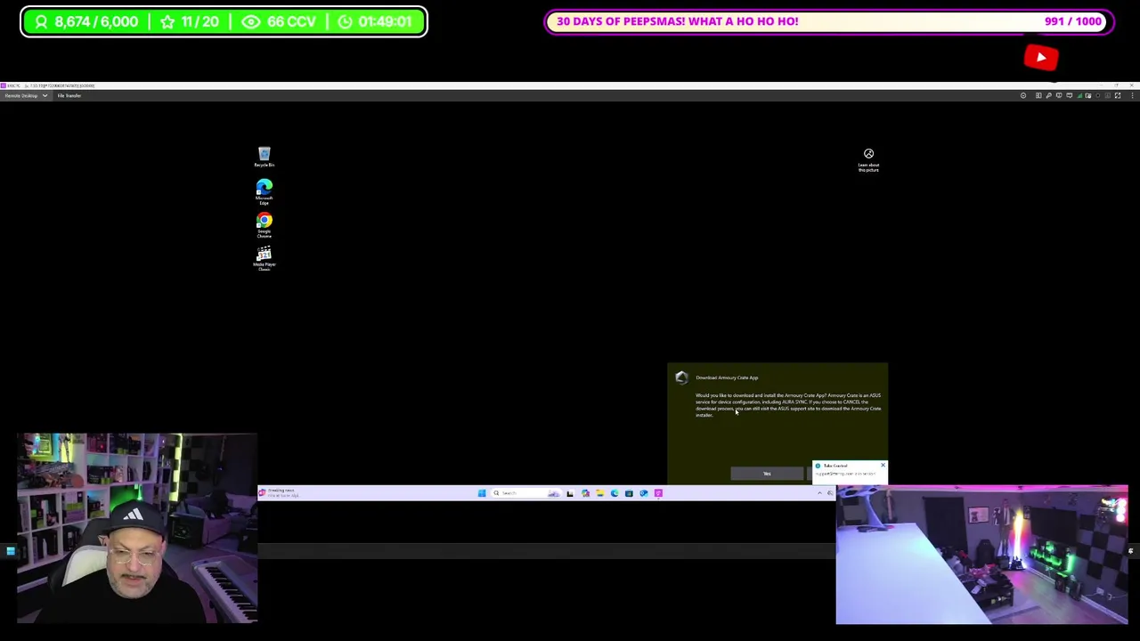Click the streamer face webcam thumbnail
Viewport: 1140px width, 641px height.
(137, 528)
